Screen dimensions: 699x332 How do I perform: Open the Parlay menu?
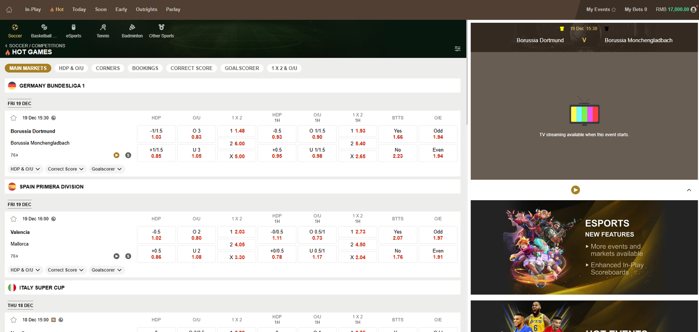[173, 9]
